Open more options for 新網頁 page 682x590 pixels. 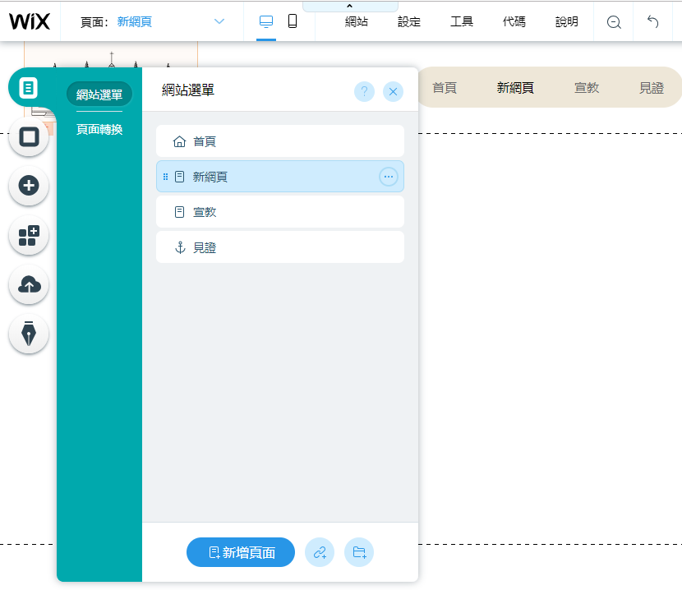pyautogui.click(x=389, y=177)
